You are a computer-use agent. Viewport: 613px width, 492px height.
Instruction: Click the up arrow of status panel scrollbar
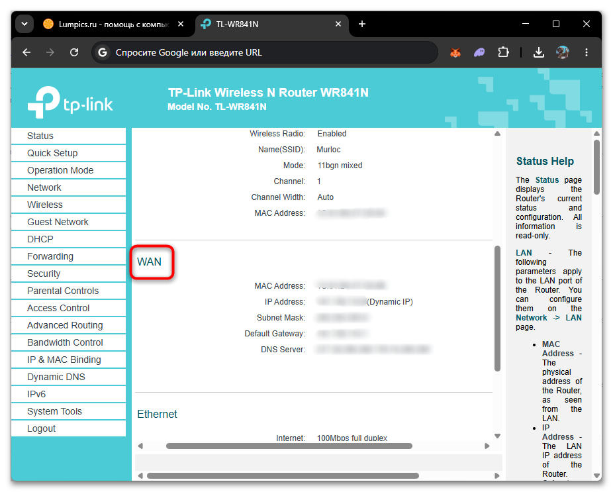tap(497, 134)
